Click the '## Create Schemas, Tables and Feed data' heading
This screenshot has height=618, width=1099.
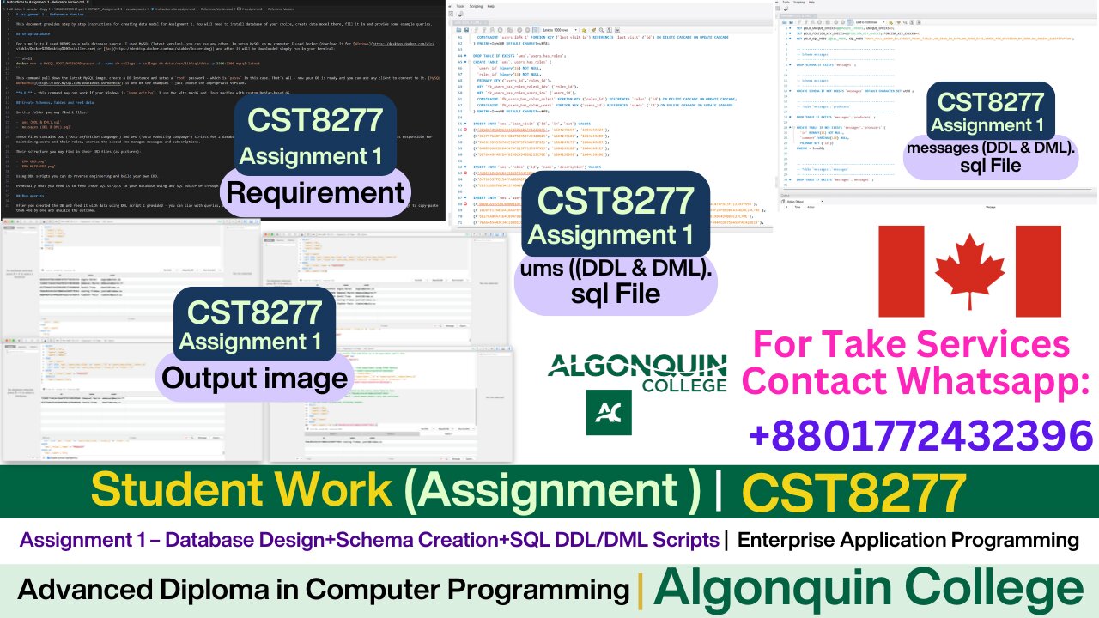click(55, 103)
